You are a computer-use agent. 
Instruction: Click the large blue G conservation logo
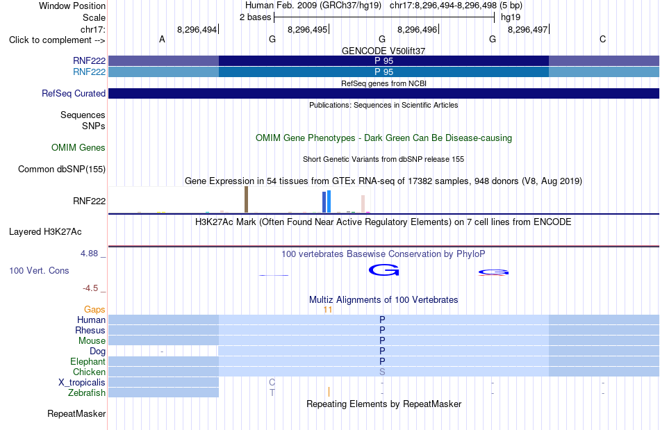click(383, 270)
